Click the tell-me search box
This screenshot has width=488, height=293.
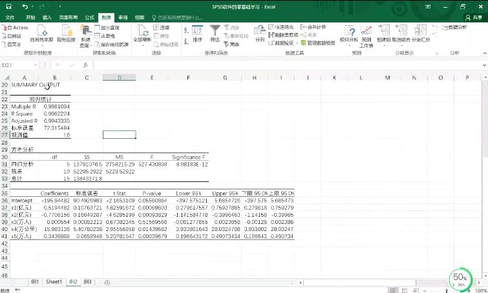177,17
